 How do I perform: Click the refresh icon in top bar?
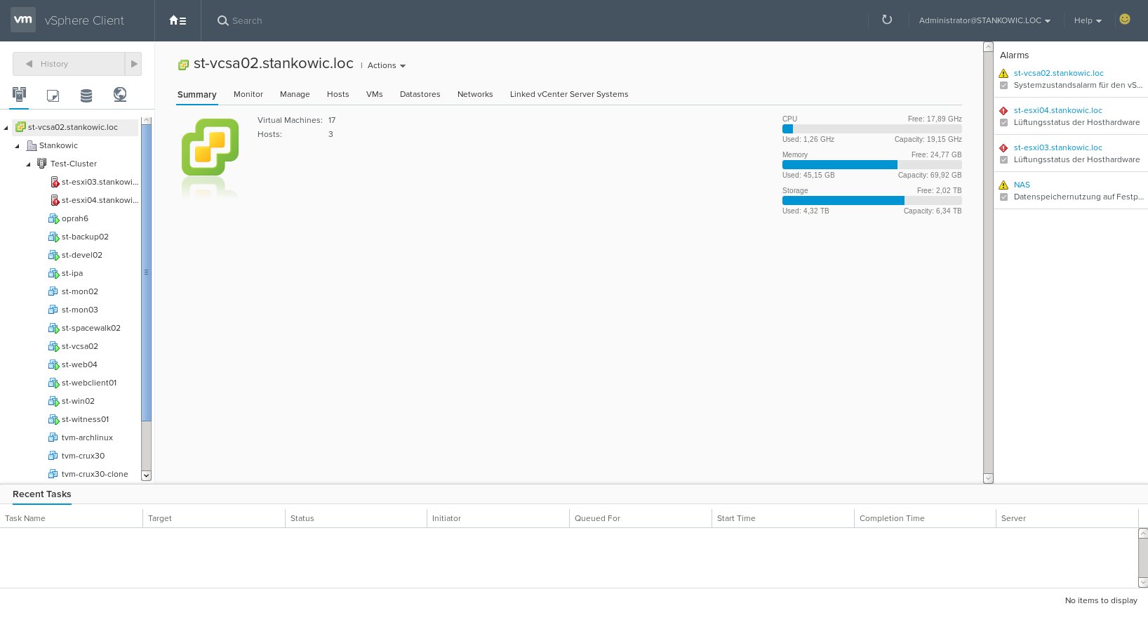(x=887, y=20)
